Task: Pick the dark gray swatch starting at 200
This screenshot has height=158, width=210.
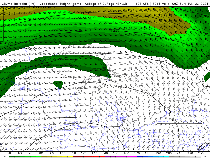Action: 172,157
